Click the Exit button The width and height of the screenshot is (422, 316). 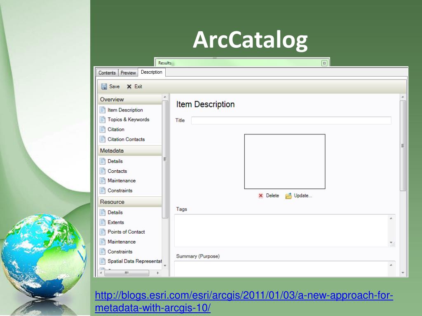click(134, 86)
